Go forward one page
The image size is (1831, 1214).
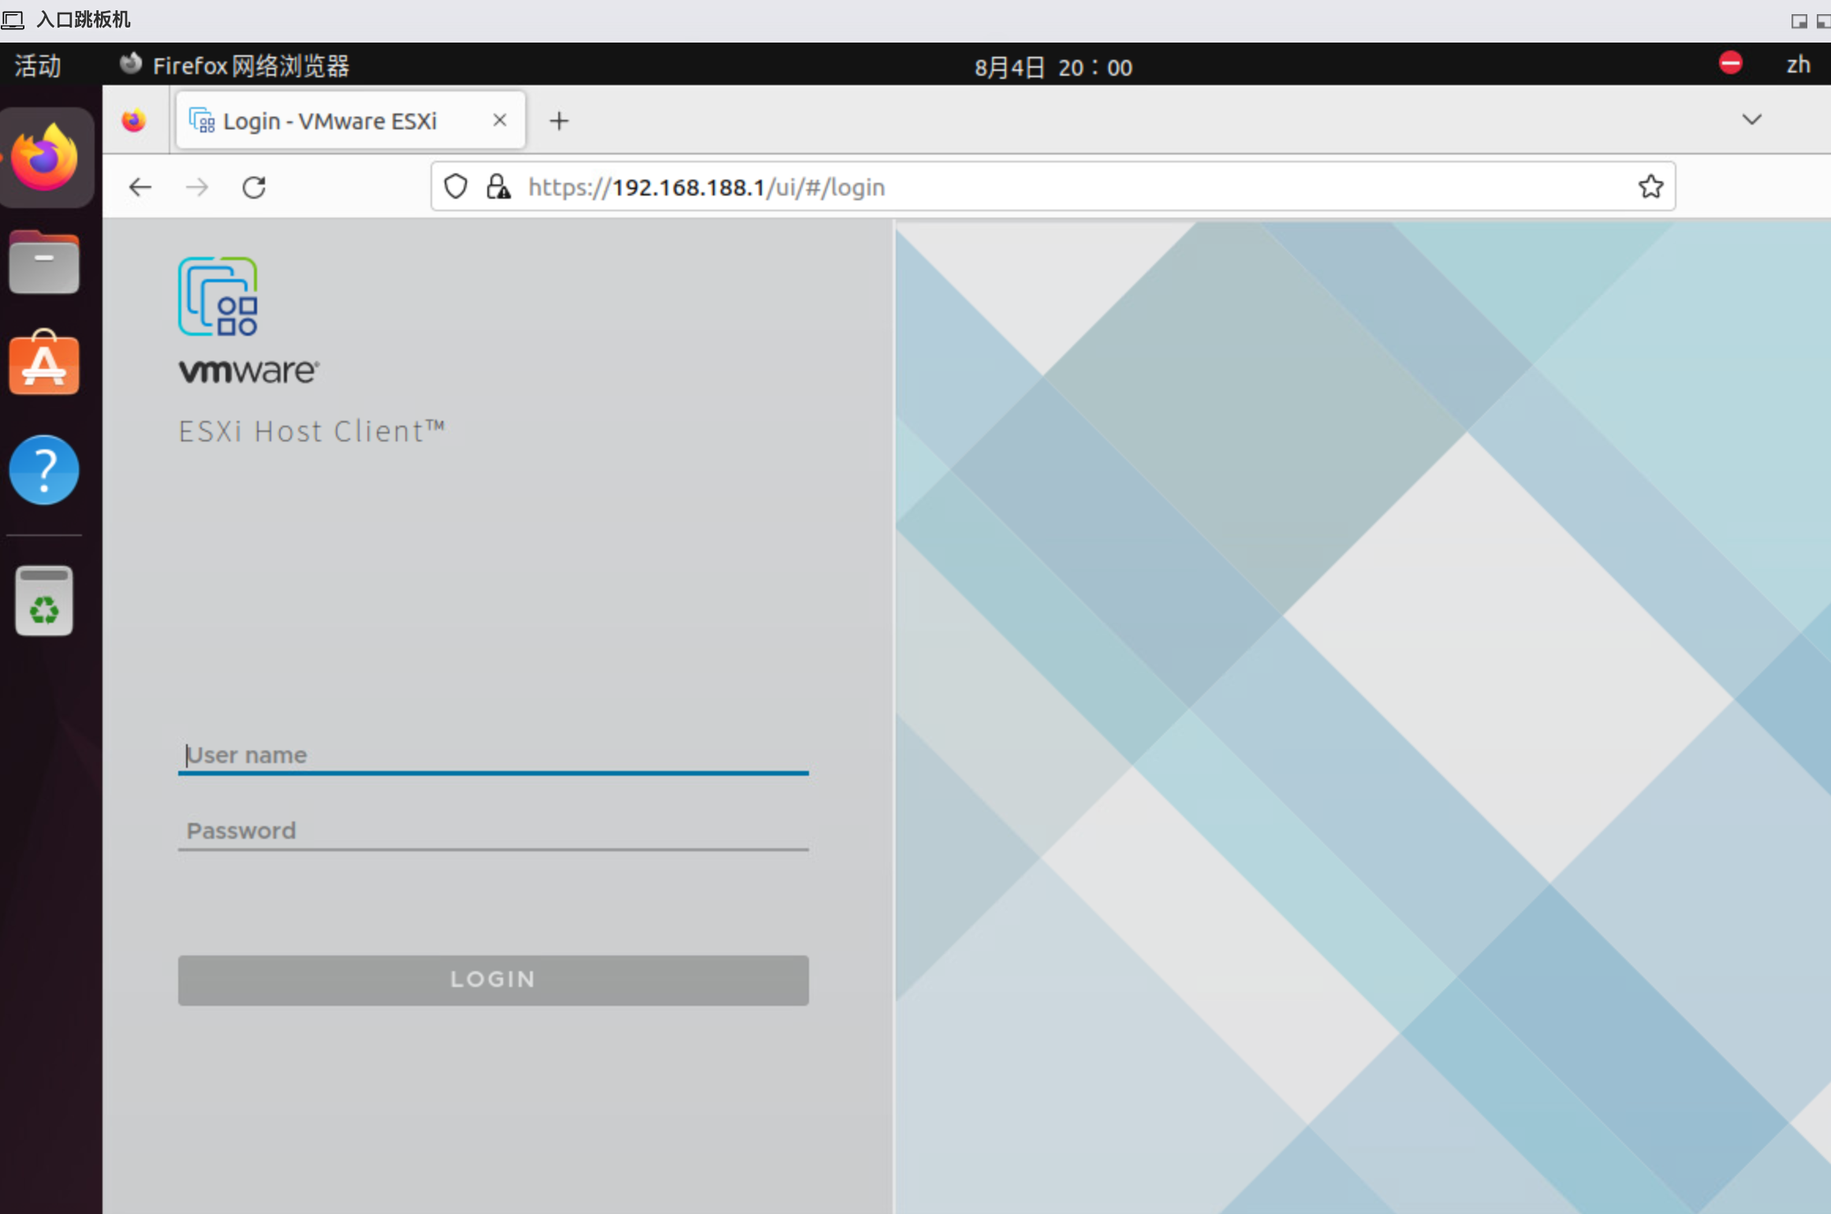197,187
